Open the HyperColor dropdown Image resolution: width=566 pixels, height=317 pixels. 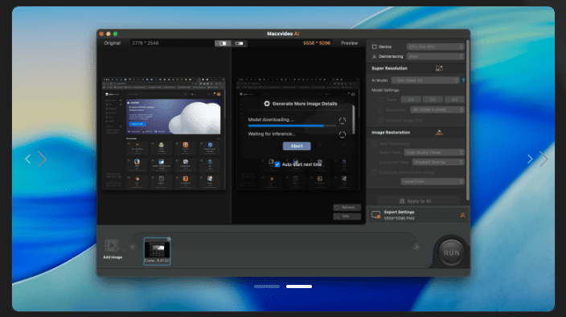pos(433,181)
